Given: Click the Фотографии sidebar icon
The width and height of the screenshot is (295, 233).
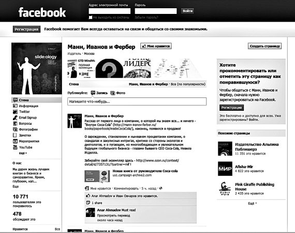Looking at the screenshot, I should pyautogui.click(x=15, y=129).
